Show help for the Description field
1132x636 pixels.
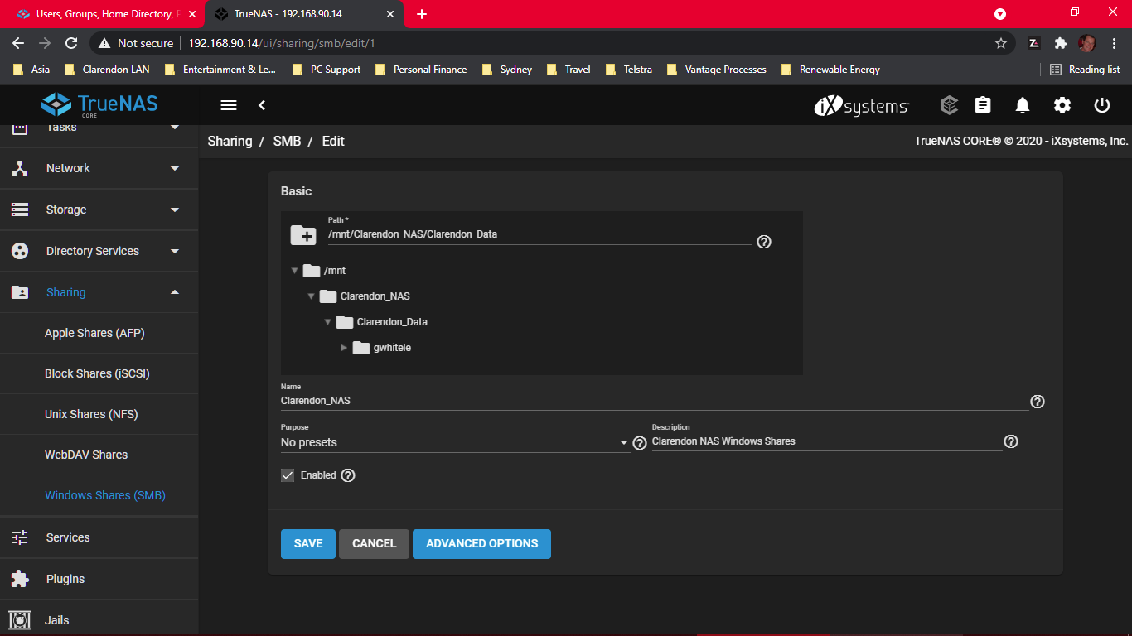1010,442
